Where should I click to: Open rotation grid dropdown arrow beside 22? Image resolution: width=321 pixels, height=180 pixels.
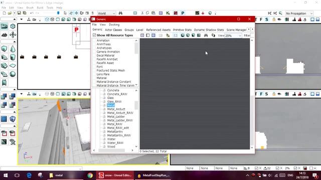point(281,168)
